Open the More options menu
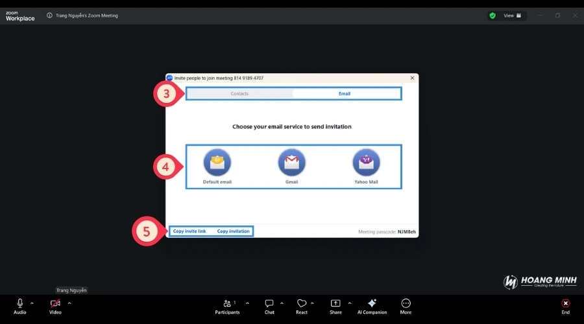 (x=406, y=303)
